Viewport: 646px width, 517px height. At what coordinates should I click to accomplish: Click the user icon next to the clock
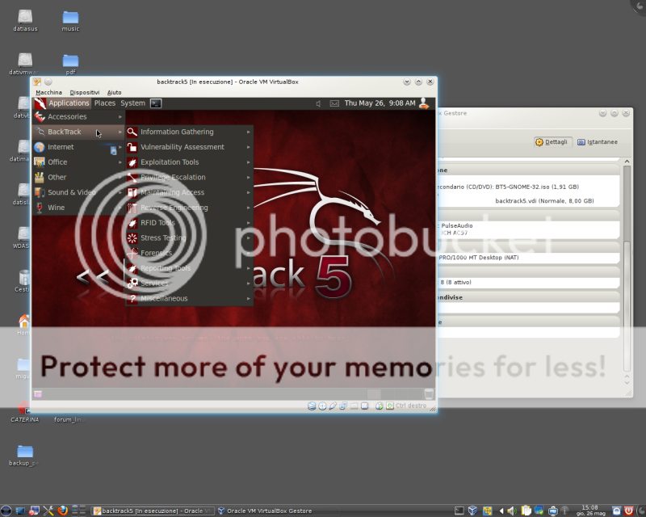click(x=423, y=103)
